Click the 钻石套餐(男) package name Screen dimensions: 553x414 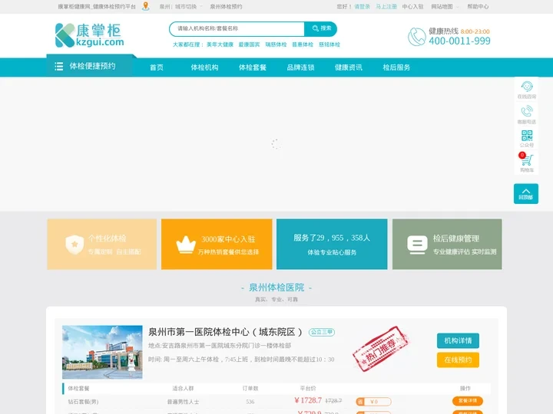pyautogui.click(x=83, y=401)
